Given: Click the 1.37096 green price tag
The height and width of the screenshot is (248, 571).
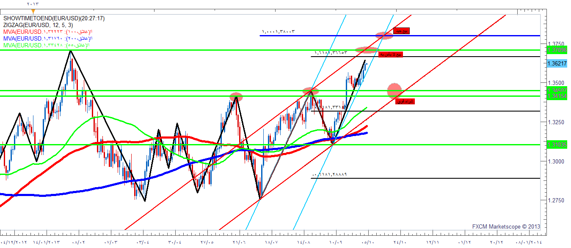Looking at the screenshot, I should tap(557, 50).
